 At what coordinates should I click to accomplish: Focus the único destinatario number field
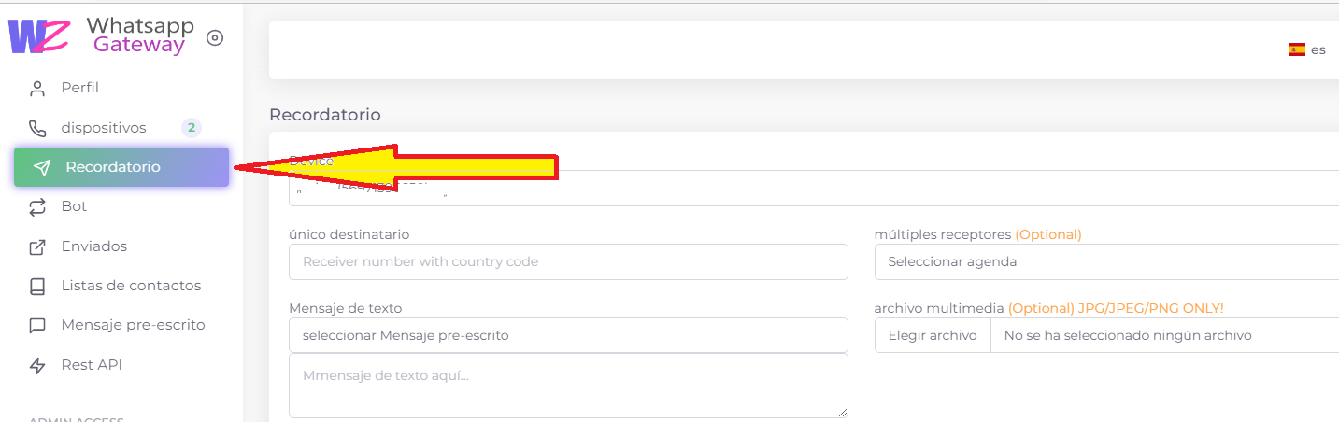[x=568, y=261]
